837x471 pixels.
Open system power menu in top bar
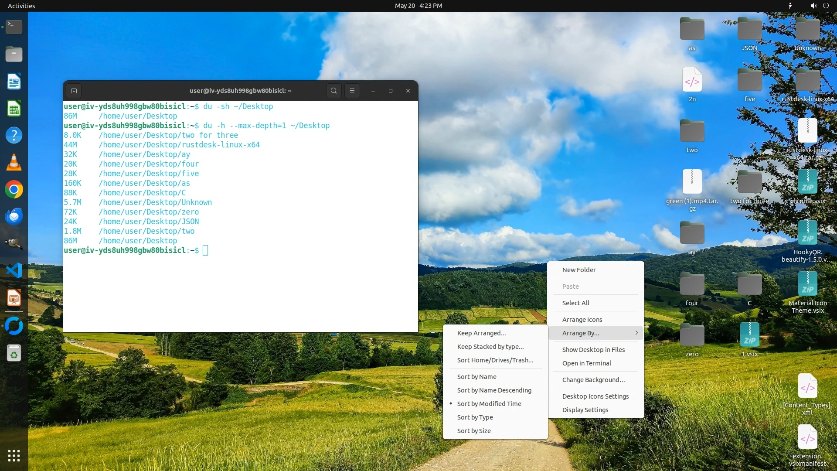pyautogui.click(x=826, y=6)
